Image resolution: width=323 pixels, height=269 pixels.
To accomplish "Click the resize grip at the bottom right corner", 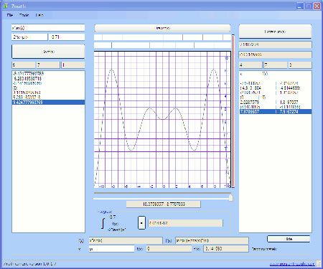I will click(319, 264).
